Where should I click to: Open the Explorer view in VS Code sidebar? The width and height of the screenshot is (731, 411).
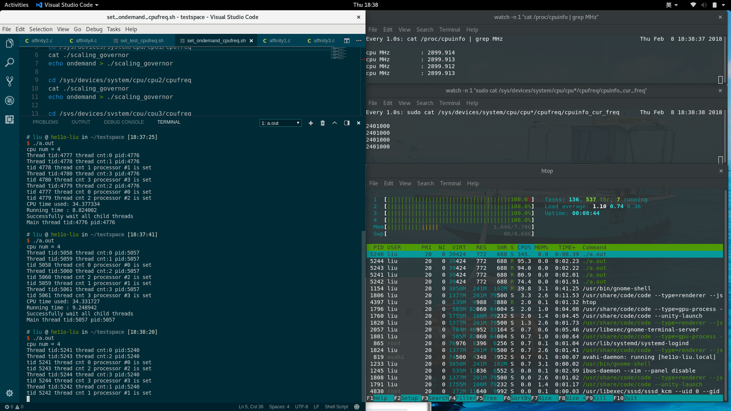pyautogui.click(x=9, y=43)
